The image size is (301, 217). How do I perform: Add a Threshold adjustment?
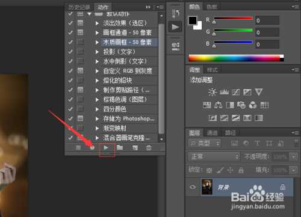[235, 118]
